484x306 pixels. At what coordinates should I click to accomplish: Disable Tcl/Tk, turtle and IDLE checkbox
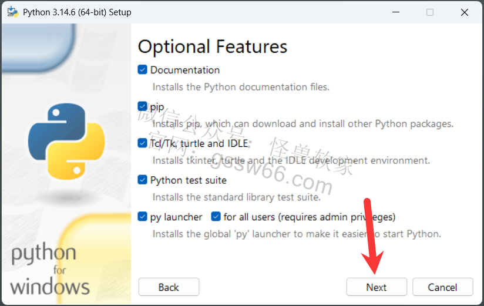(142, 143)
